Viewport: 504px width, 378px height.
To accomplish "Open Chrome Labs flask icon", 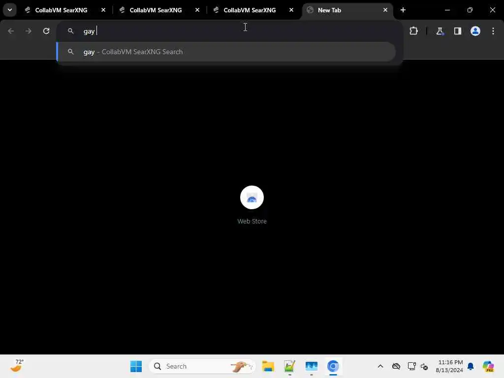I will pyautogui.click(x=440, y=31).
